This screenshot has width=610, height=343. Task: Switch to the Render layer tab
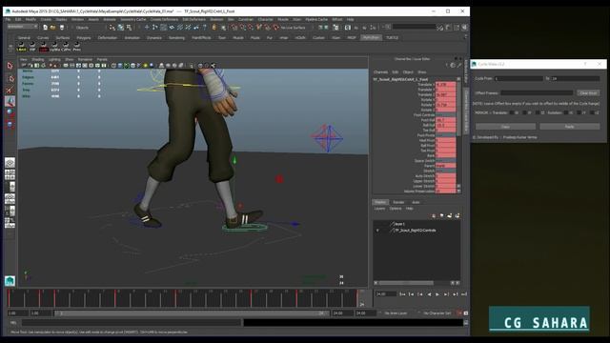pos(398,202)
